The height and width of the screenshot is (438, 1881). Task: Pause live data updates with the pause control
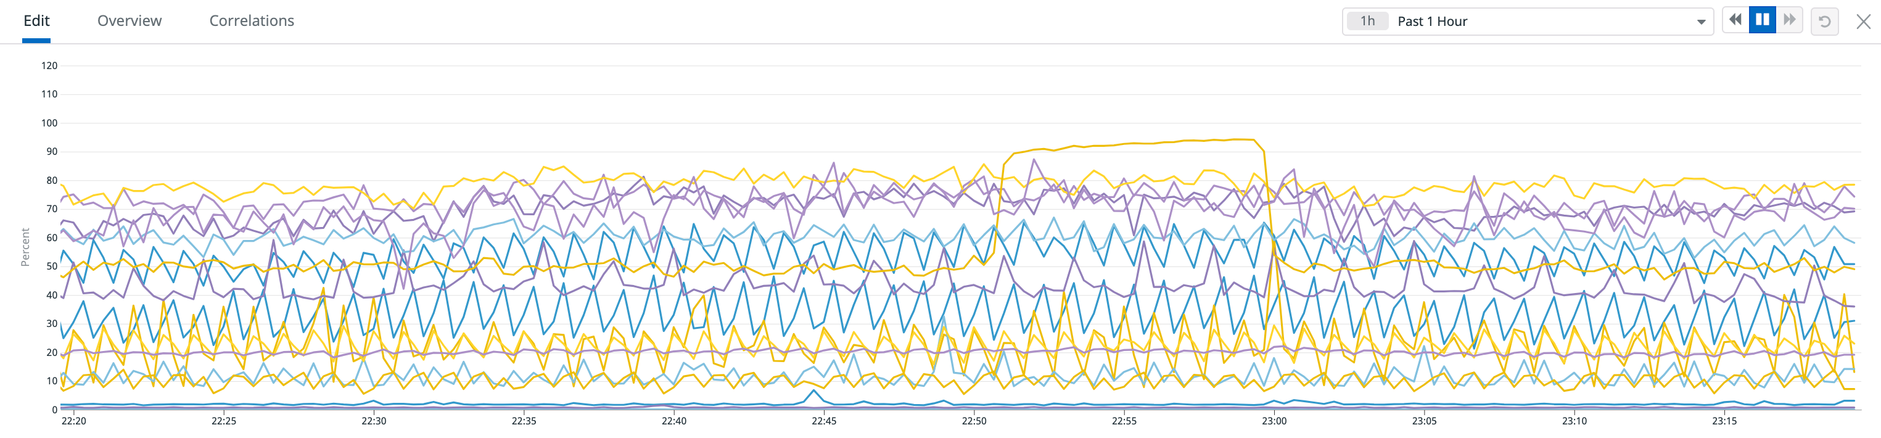[x=1763, y=20]
